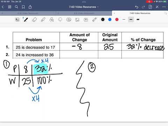Bookmark the current page
This screenshot has width=168, height=126.
[x=23, y=7]
